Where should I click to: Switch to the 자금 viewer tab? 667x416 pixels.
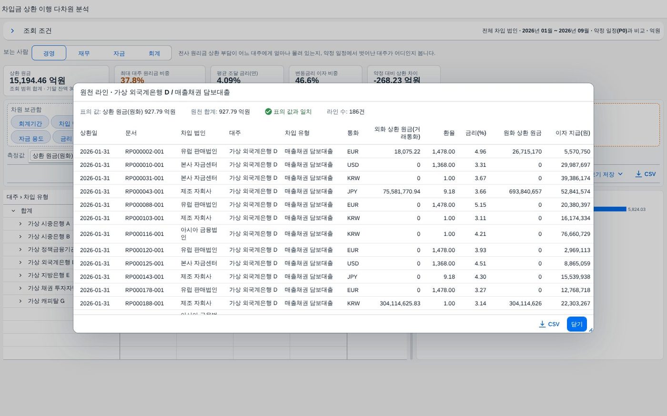(119, 53)
